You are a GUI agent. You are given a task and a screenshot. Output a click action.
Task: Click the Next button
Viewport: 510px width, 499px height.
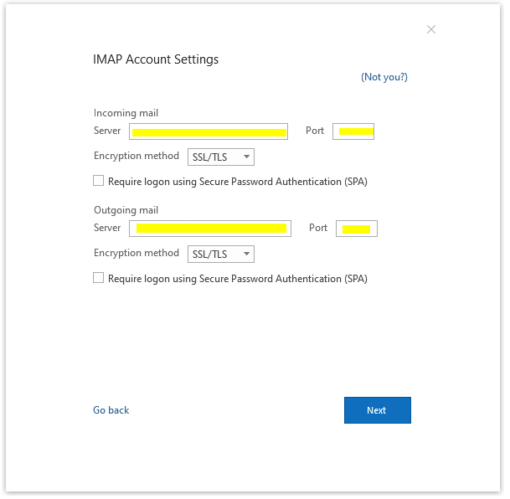[378, 410]
